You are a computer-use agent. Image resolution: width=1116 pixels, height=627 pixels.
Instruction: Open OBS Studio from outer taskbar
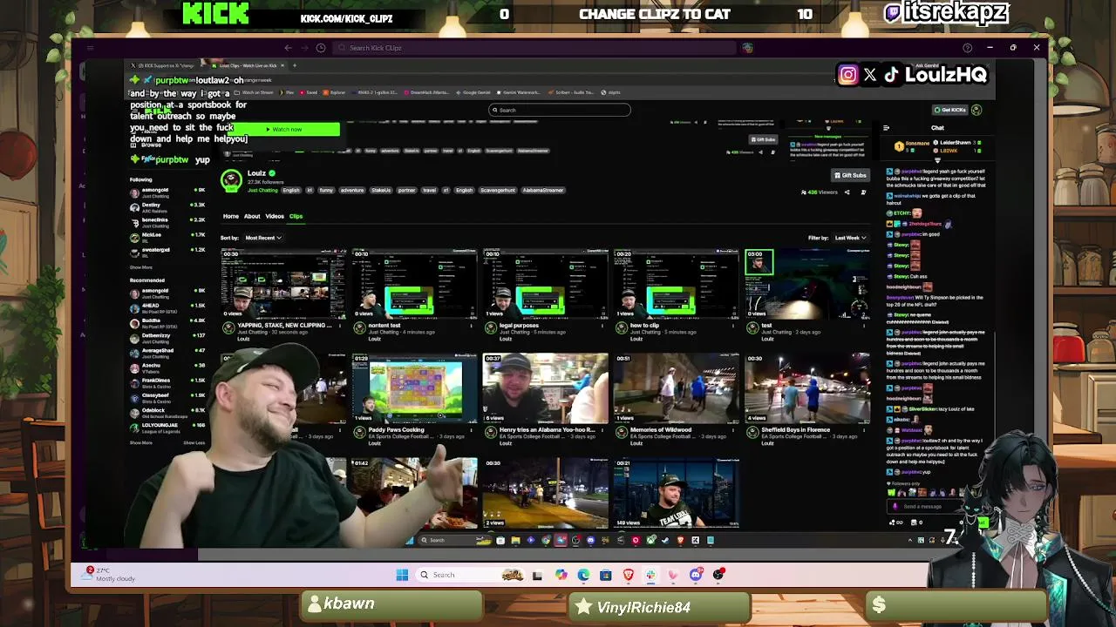click(x=718, y=575)
